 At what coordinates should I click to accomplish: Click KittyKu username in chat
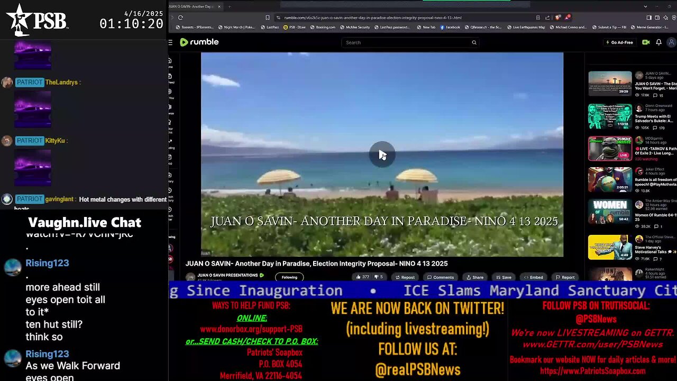55,141
